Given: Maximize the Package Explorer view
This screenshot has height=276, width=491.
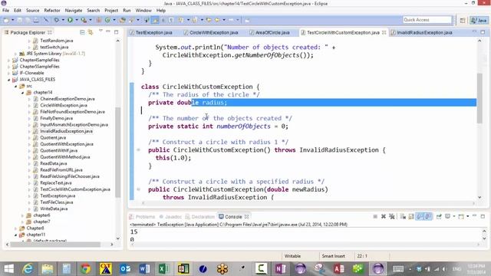Looking at the screenshot, I should (116, 32).
